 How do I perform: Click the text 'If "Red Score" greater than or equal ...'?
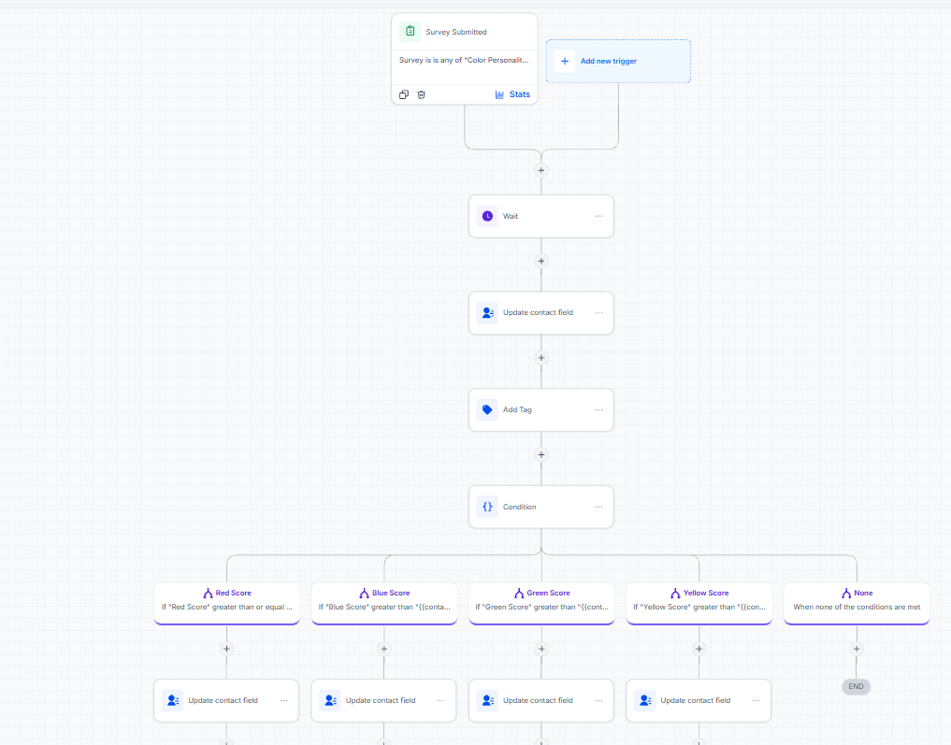coord(227,607)
